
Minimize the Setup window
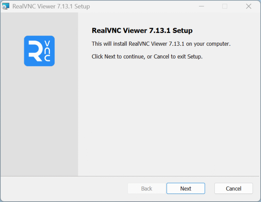click(201, 6)
